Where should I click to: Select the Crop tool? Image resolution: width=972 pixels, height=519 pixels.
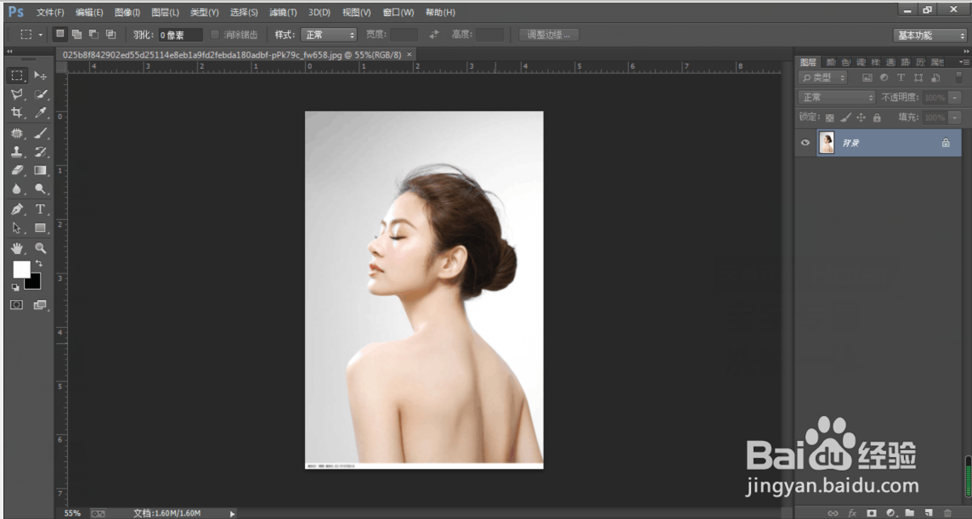(x=17, y=113)
